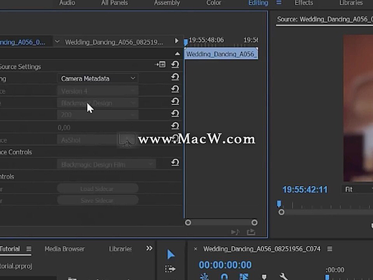Open the Camera Metadata dropdown

98,78
